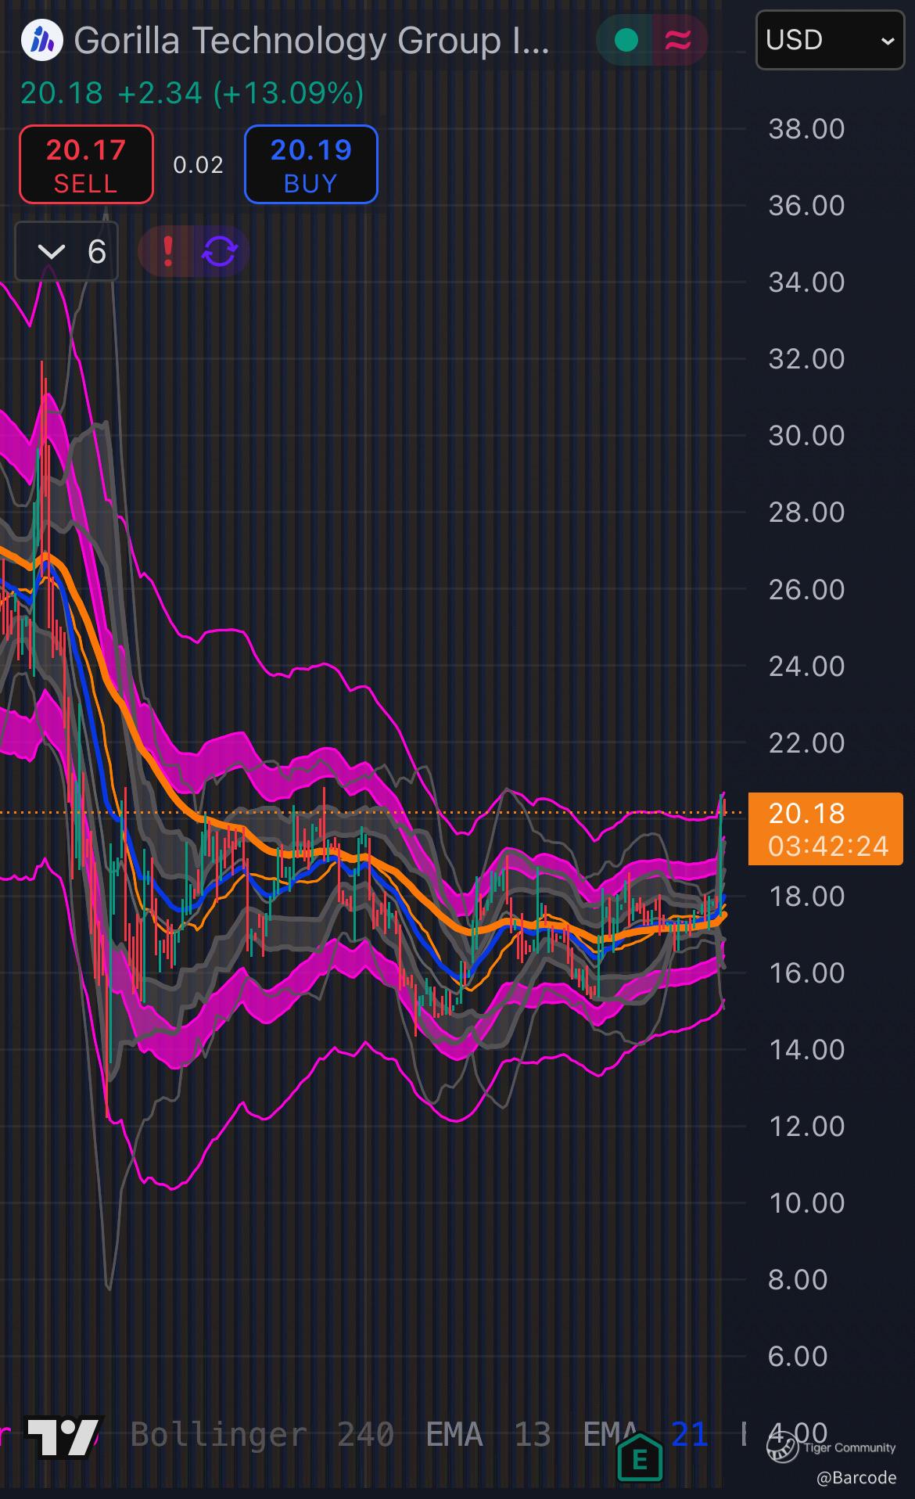Click the 0.02 spread value
Image resolution: width=915 pixels, height=1499 pixels.
199,165
